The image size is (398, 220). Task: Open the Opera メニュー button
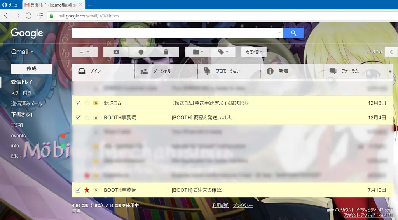click(10, 5)
